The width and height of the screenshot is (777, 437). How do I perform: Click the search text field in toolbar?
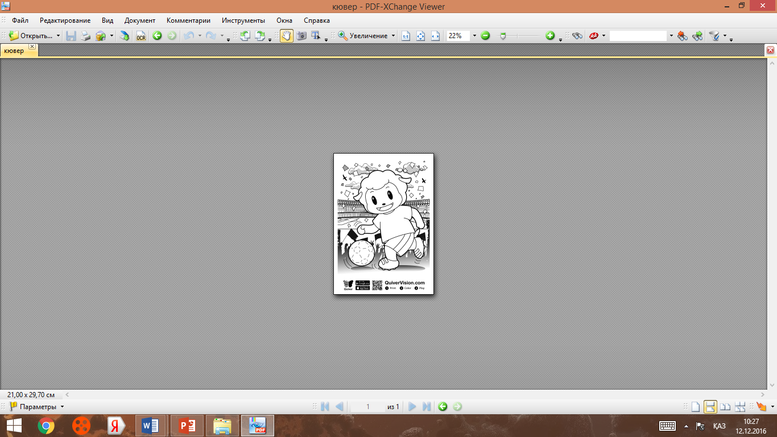point(638,36)
